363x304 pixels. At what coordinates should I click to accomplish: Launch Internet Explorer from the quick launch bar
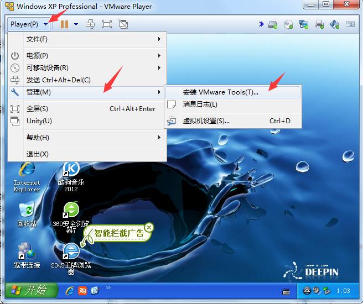click(70, 290)
